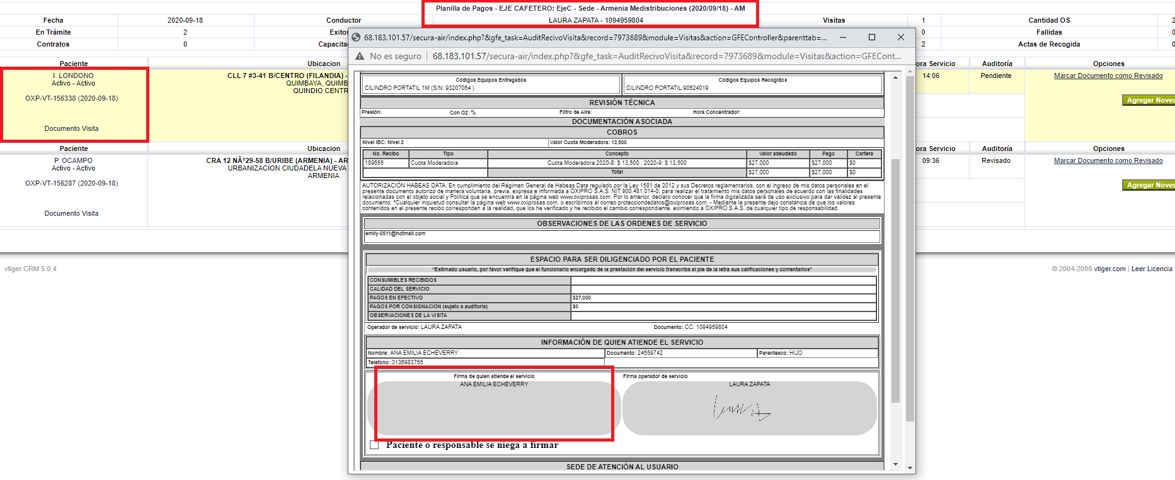Click patient name 'I. LONDONO'
The width and height of the screenshot is (1175, 480).
click(x=73, y=75)
